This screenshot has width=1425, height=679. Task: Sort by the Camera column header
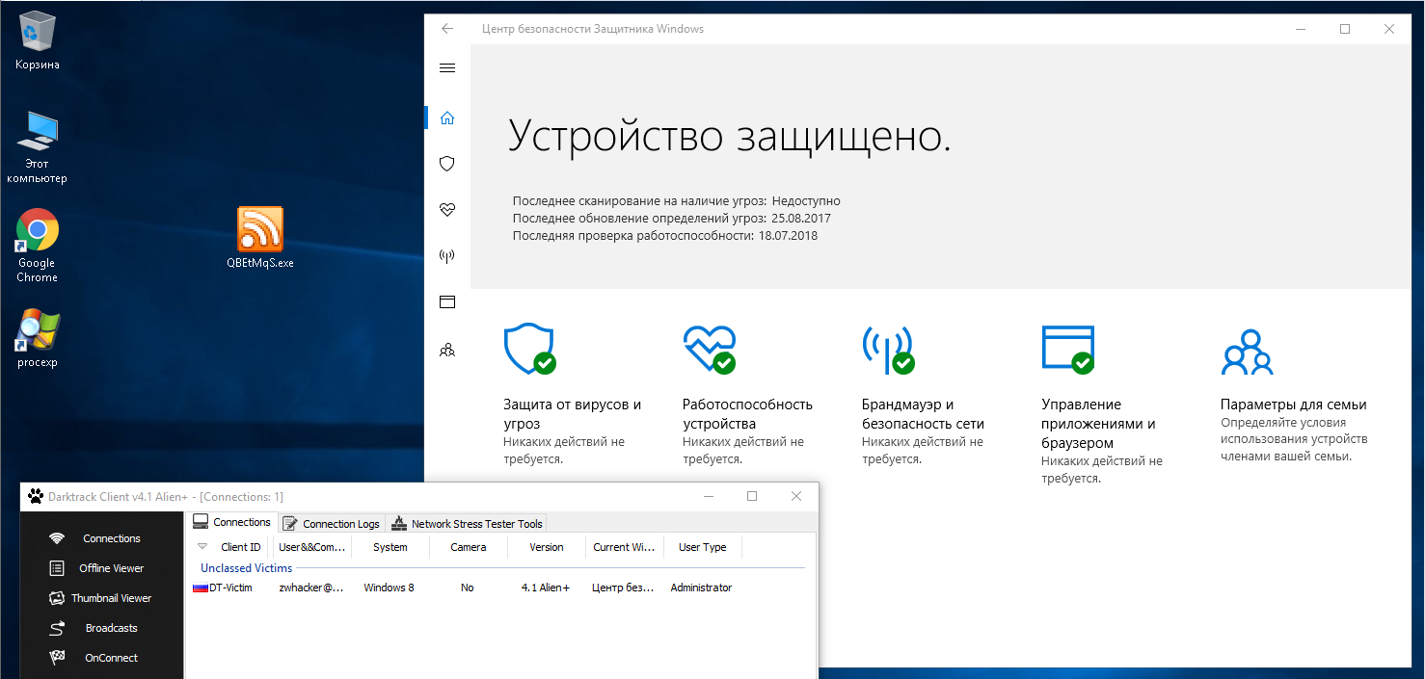[468, 547]
